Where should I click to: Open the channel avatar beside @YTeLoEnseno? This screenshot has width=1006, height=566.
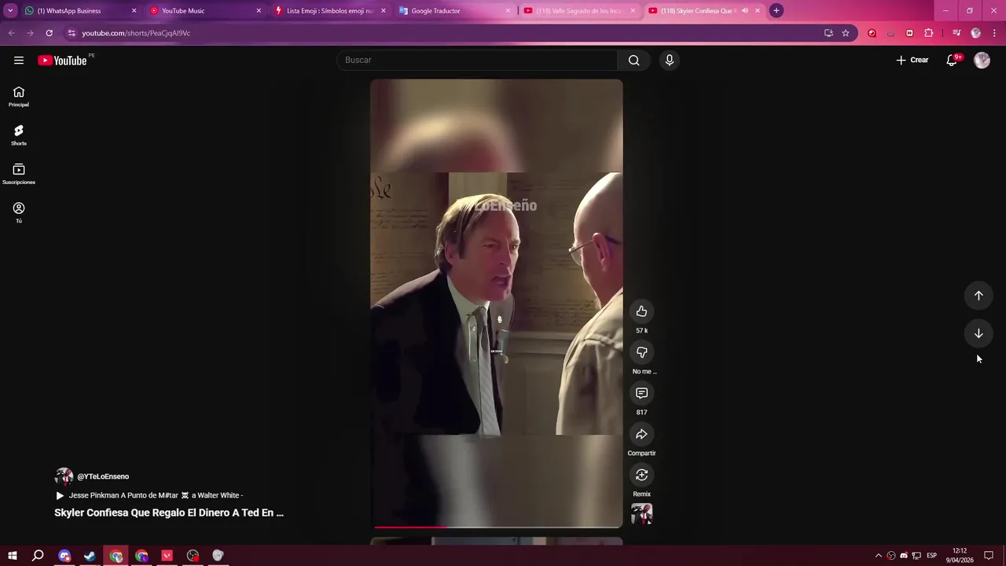click(64, 476)
